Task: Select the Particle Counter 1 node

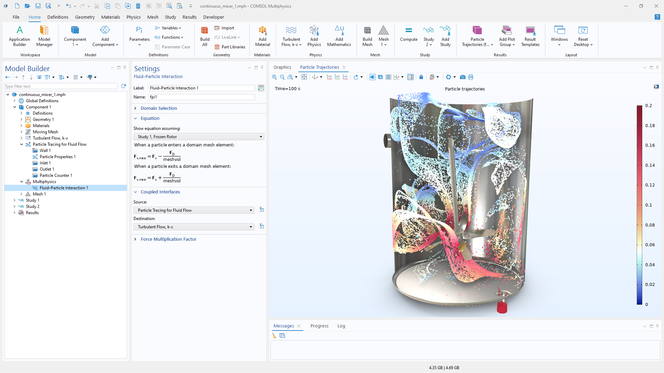Action: [56, 175]
